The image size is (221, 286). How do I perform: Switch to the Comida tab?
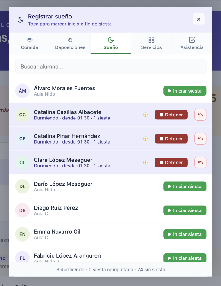pos(30,44)
